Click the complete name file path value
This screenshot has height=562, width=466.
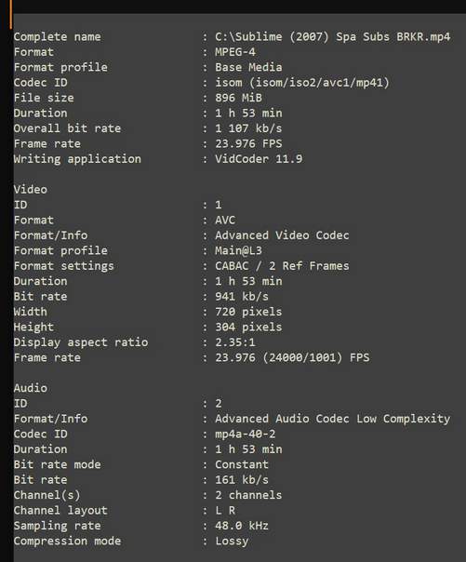pos(332,37)
